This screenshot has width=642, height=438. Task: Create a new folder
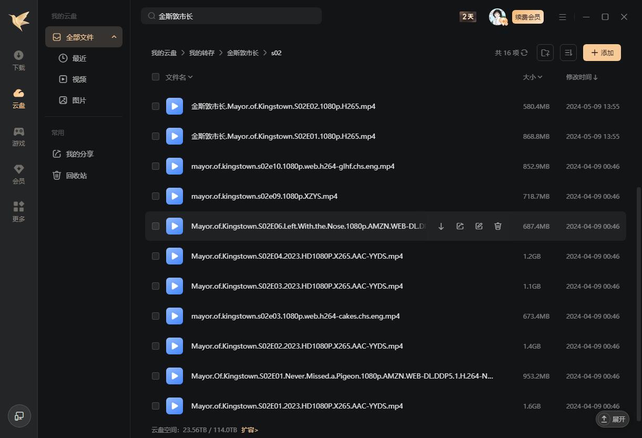545,53
